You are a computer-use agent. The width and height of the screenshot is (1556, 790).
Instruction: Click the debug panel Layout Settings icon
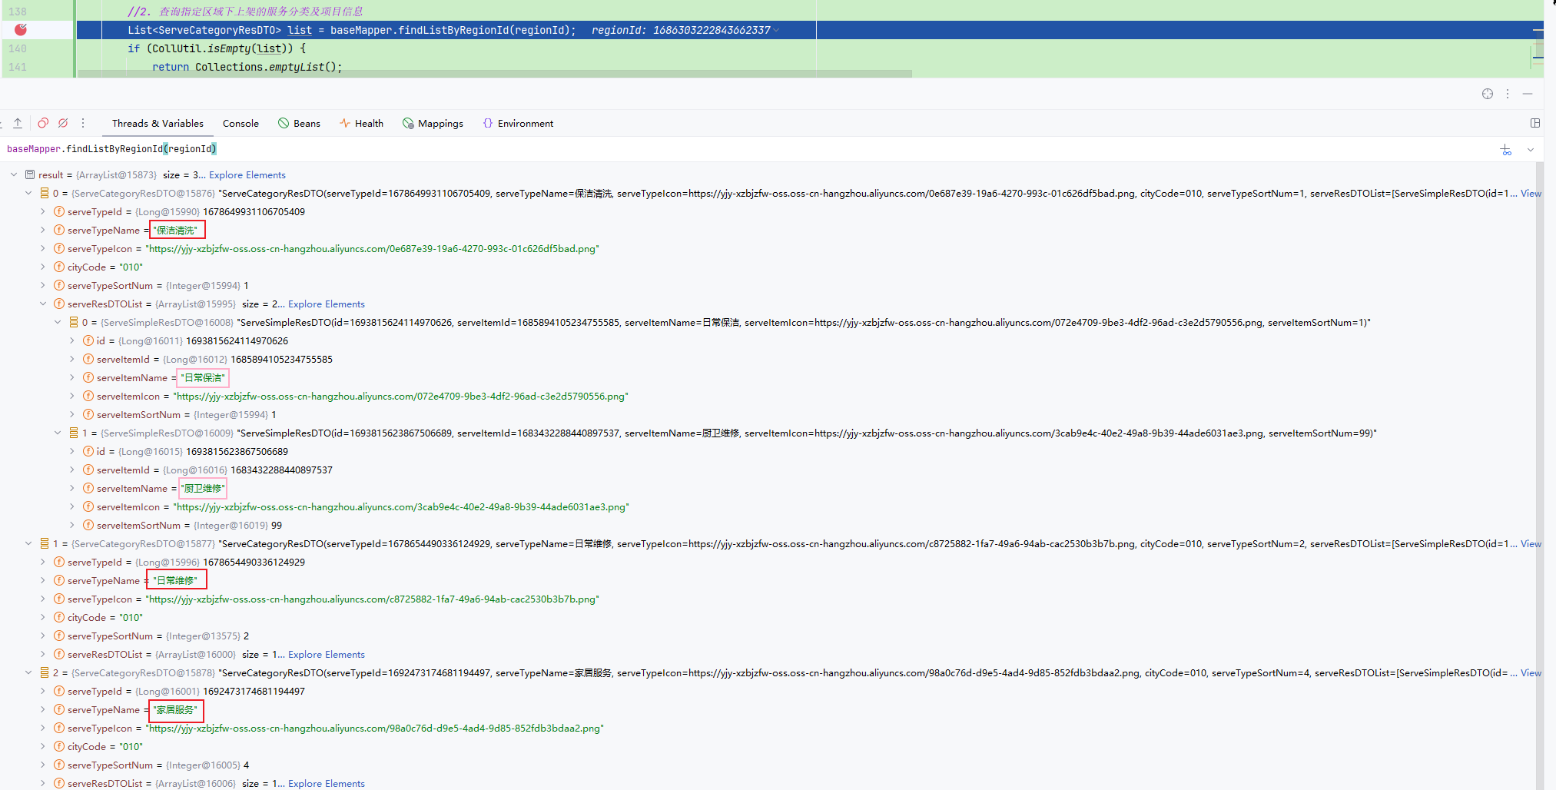point(1534,123)
